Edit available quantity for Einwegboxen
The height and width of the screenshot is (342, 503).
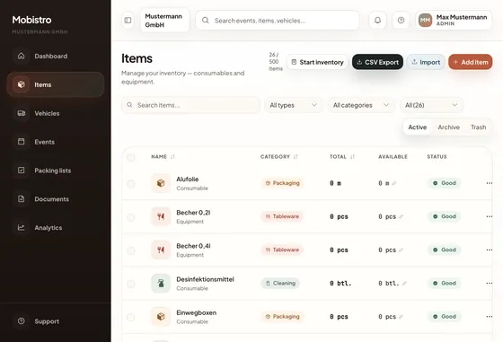pyautogui.click(x=401, y=317)
